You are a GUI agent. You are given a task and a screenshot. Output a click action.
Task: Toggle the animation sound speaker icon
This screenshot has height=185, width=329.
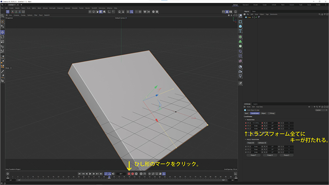pyautogui.click(x=113, y=174)
